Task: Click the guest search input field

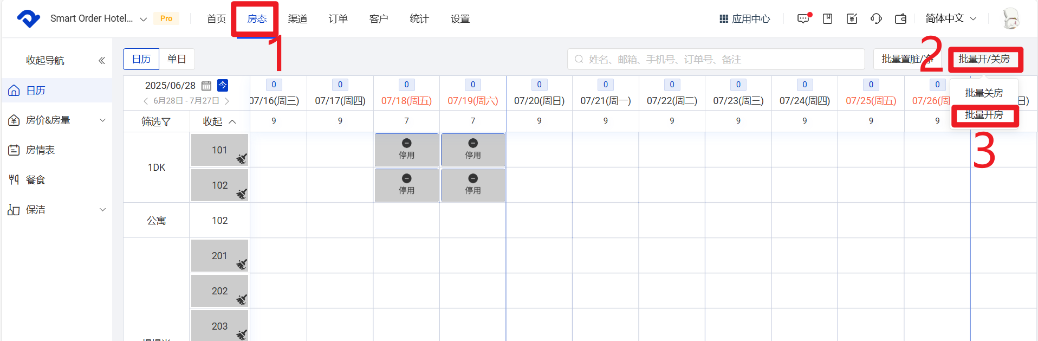Action: click(715, 59)
